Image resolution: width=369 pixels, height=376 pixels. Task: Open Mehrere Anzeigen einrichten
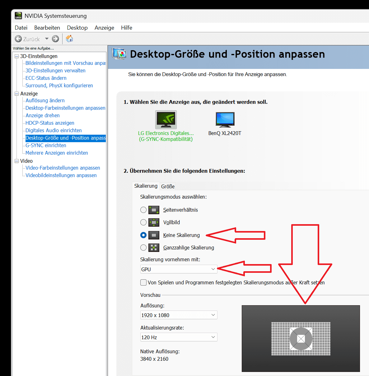(57, 153)
